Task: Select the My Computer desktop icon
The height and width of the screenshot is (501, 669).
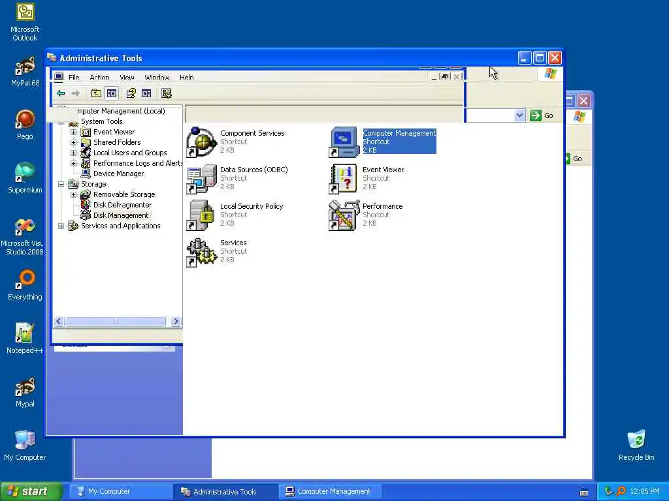Action: [x=25, y=446]
